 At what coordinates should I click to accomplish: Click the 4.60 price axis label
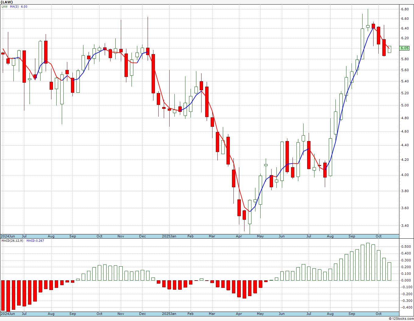point(405,131)
